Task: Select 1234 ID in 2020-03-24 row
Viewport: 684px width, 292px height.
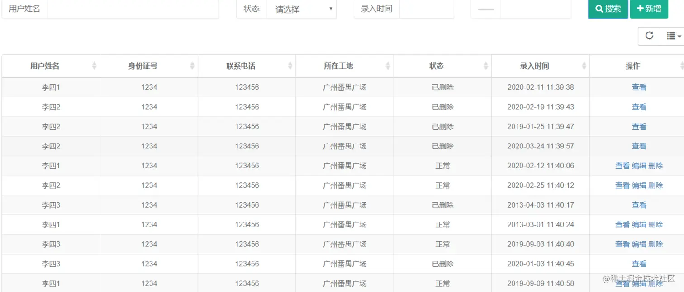Action: click(149, 146)
